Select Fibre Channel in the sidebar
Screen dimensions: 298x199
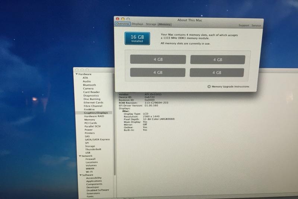tap(93, 106)
